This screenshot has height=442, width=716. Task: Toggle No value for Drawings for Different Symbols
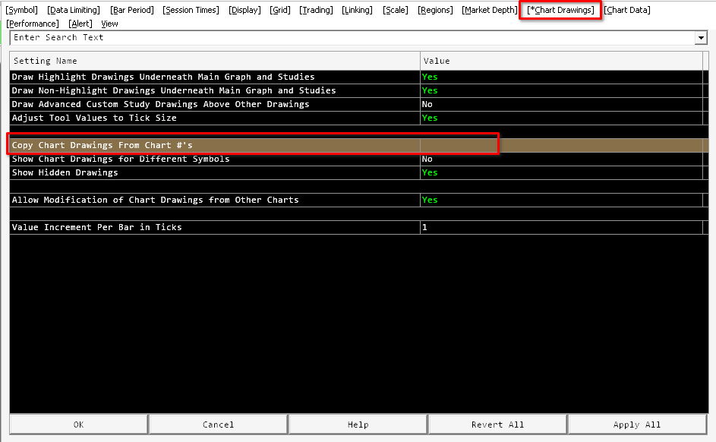point(561,159)
